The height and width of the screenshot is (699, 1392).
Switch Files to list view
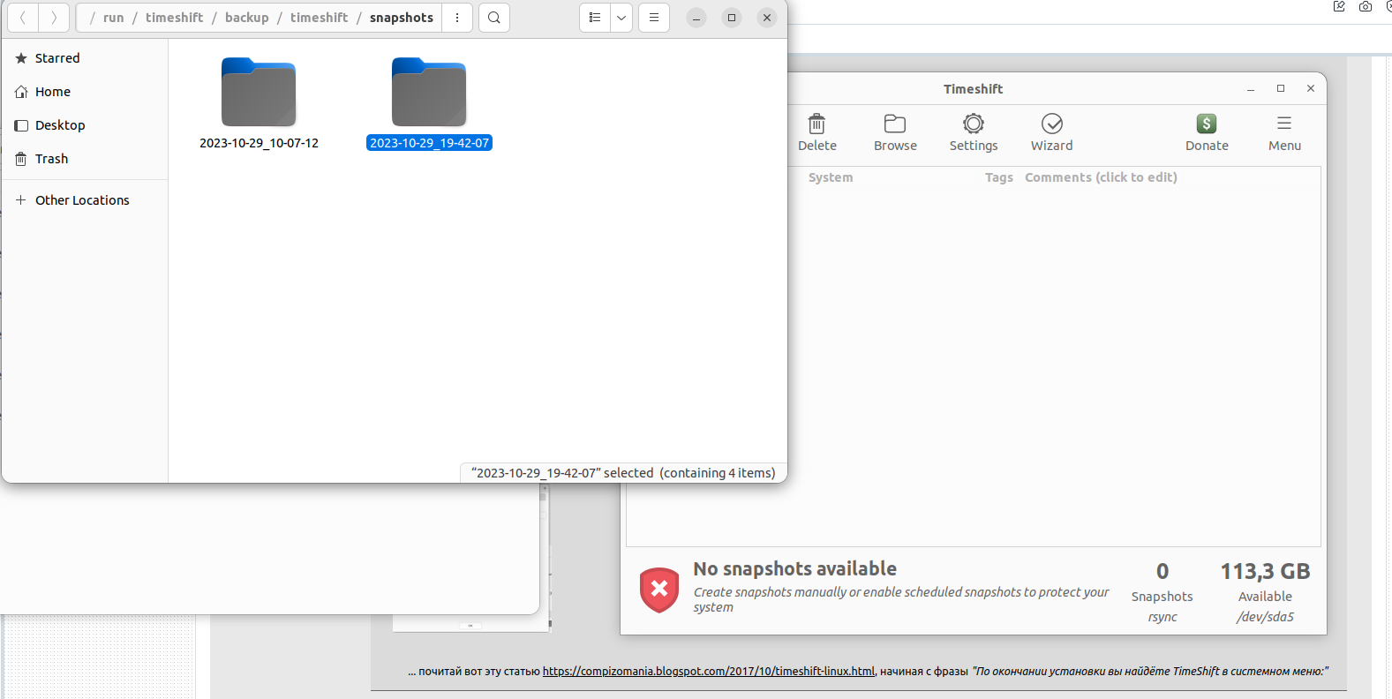(x=595, y=18)
